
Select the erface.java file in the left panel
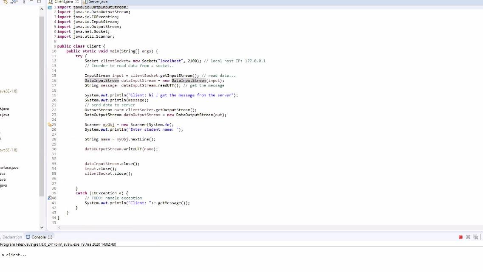(x=8, y=167)
